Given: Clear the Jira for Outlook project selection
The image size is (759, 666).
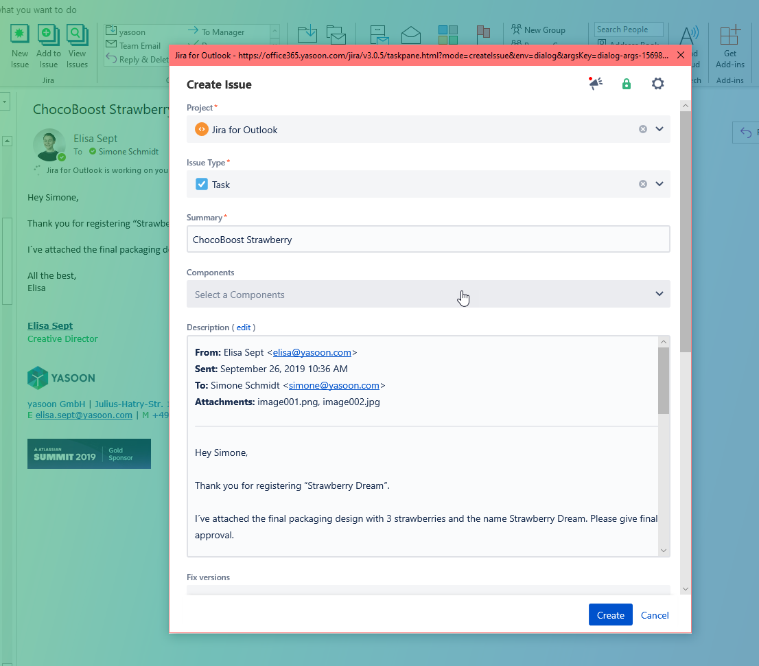Looking at the screenshot, I should point(643,129).
